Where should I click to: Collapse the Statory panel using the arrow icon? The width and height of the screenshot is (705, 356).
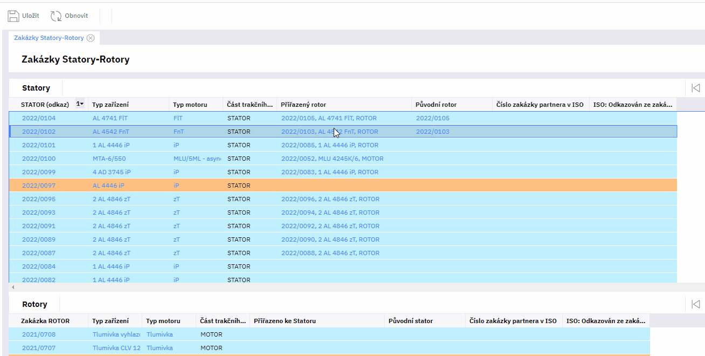pos(695,88)
